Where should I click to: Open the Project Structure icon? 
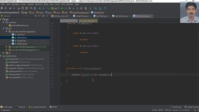pyautogui.click(x=95, y=8)
